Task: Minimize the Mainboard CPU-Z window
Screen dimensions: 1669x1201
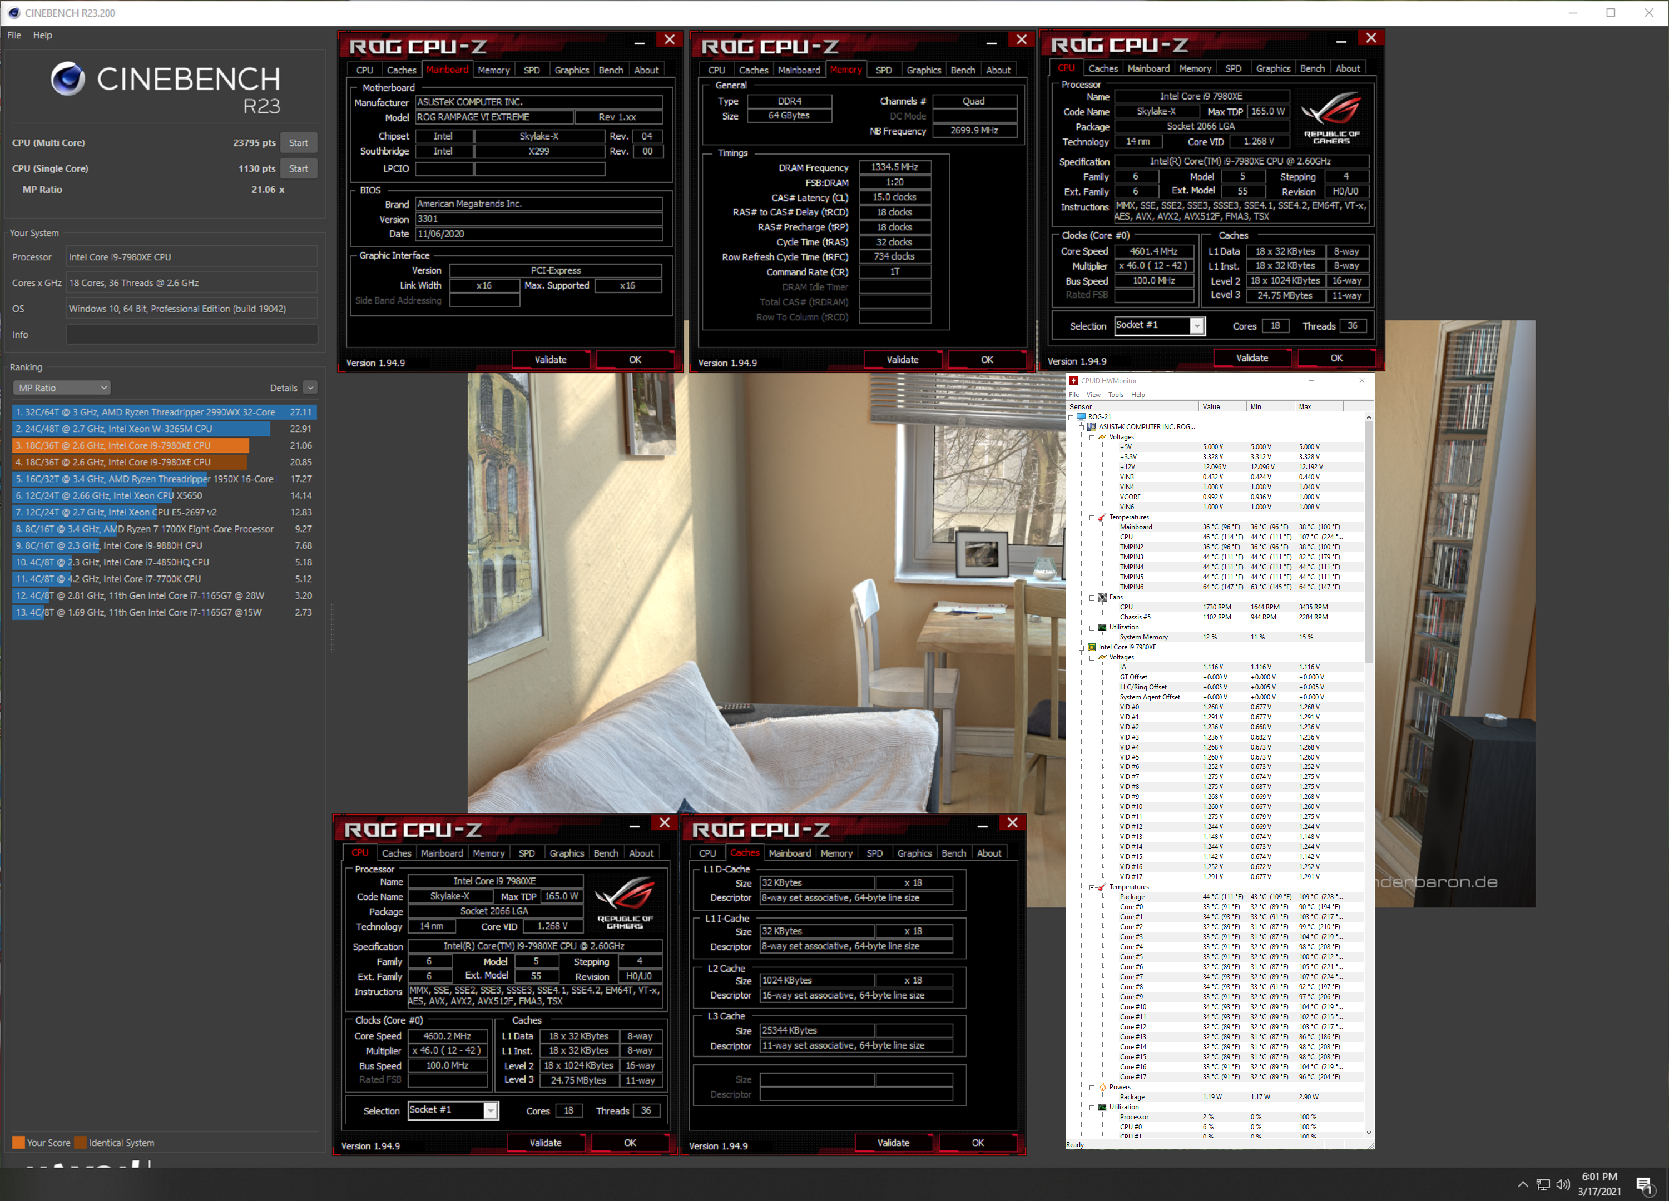Action: tap(639, 43)
